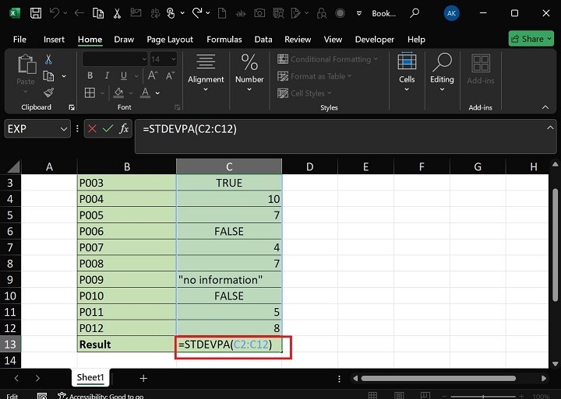Click the Format Painter brush icon
The image size is (561, 399).
point(48,93)
